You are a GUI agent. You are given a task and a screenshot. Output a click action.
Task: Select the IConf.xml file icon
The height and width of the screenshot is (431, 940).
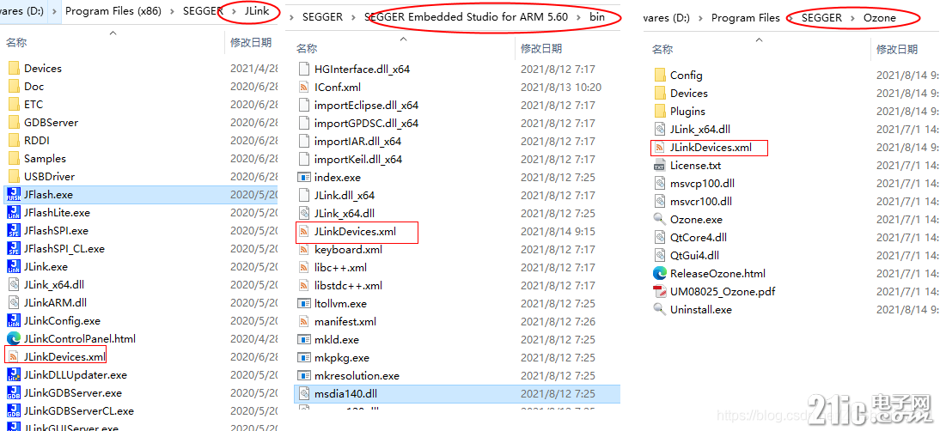tap(304, 88)
